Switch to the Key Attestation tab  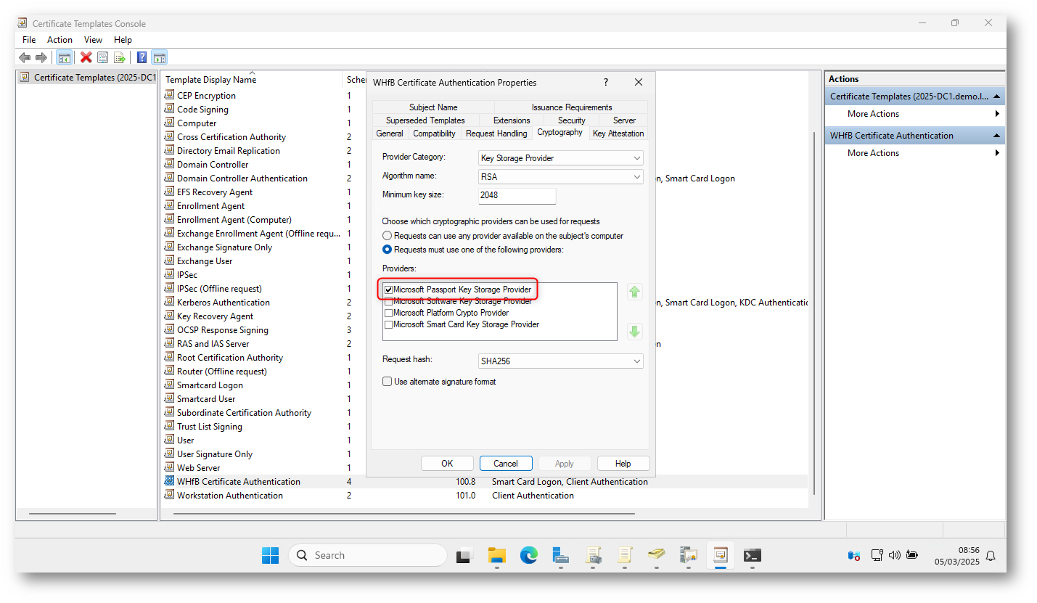(x=618, y=134)
